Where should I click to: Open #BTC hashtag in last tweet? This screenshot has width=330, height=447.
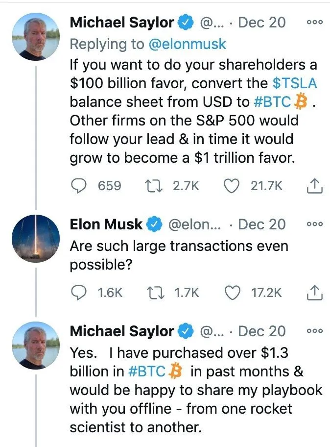(x=146, y=372)
